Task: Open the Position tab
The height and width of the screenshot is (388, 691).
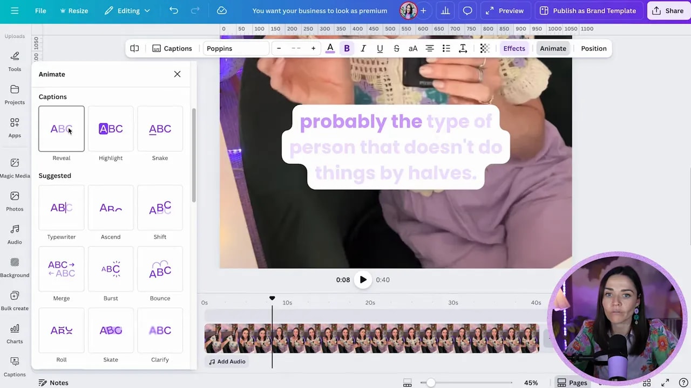Action: pos(594,48)
